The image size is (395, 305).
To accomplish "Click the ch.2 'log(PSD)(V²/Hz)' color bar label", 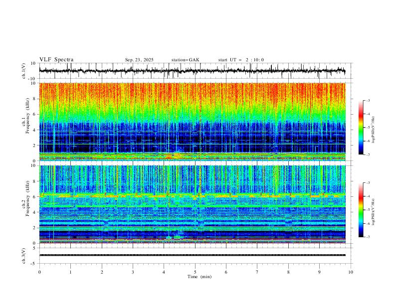I will [x=374, y=212].
